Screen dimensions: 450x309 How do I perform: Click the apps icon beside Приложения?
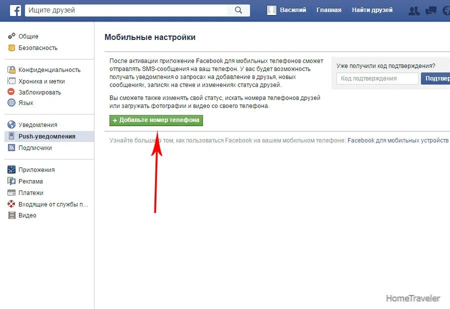(11, 169)
